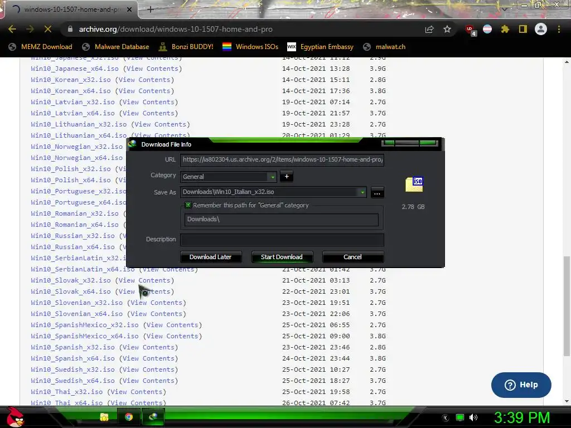Open Win10_Japanese_x64.iso link
571x428 pixels.
pos(75,69)
